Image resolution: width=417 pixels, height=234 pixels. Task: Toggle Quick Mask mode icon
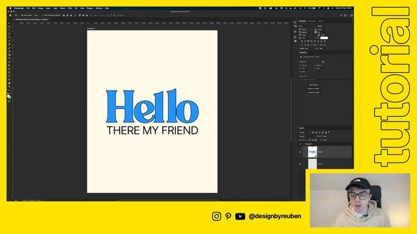[9, 101]
